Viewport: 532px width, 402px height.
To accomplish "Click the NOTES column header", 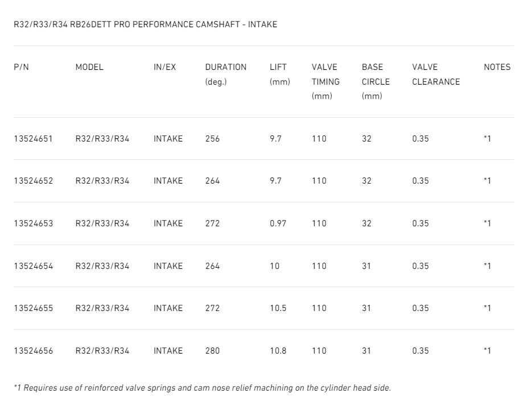I will click(x=497, y=67).
